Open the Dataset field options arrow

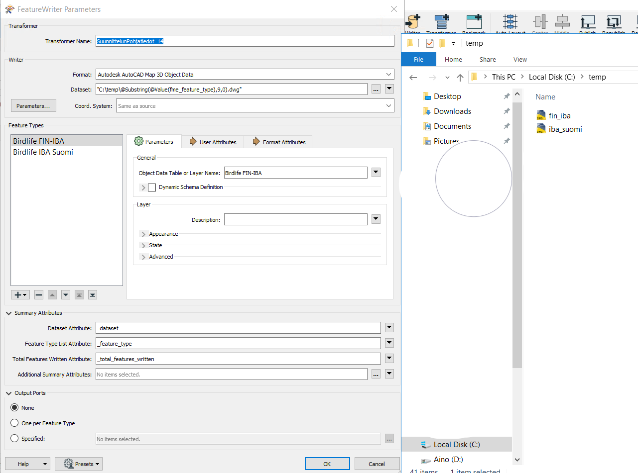[389, 89]
